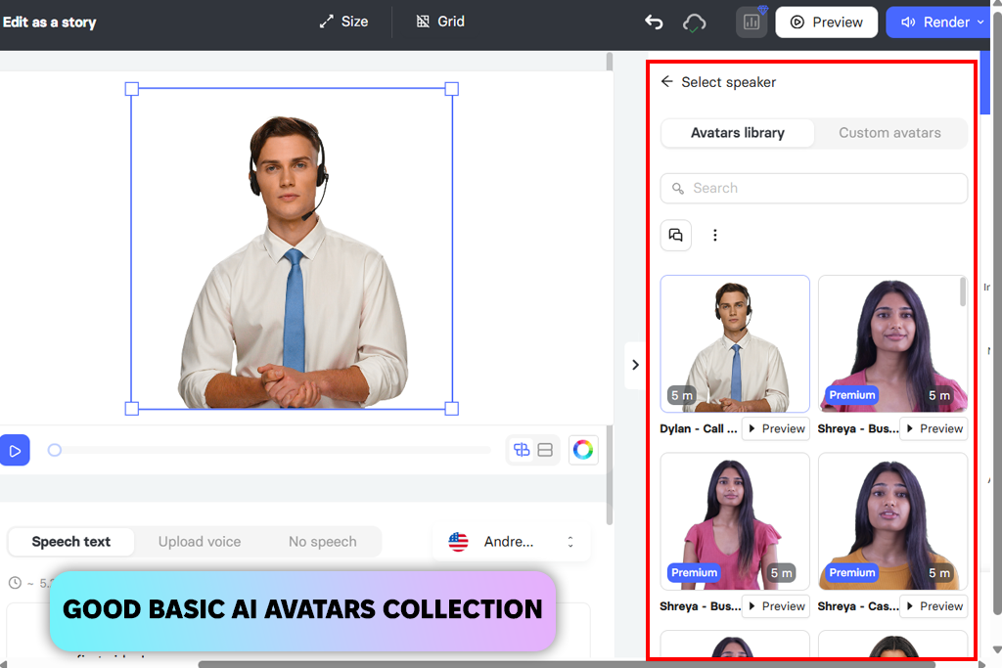This screenshot has width=1002, height=668.
Task: Preview the Shreya avatar in the top row
Action: (934, 428)
